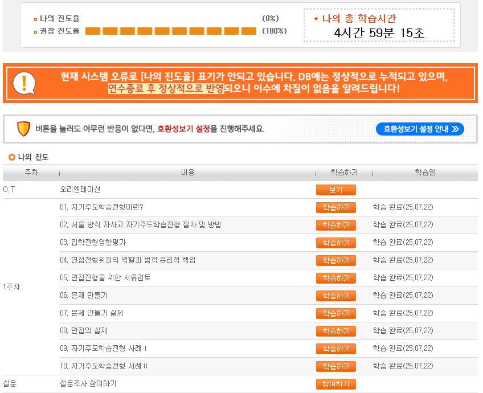Click the orange exclamation warning icon
The image size is (483, 393).
[24, 83]
